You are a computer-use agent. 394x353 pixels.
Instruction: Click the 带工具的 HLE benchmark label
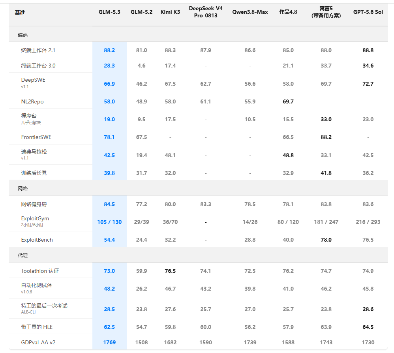37,327
